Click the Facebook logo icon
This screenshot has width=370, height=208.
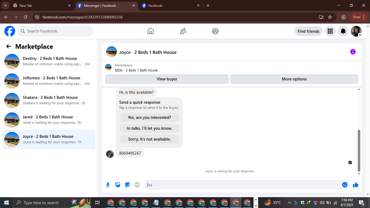tap(10, 31)
